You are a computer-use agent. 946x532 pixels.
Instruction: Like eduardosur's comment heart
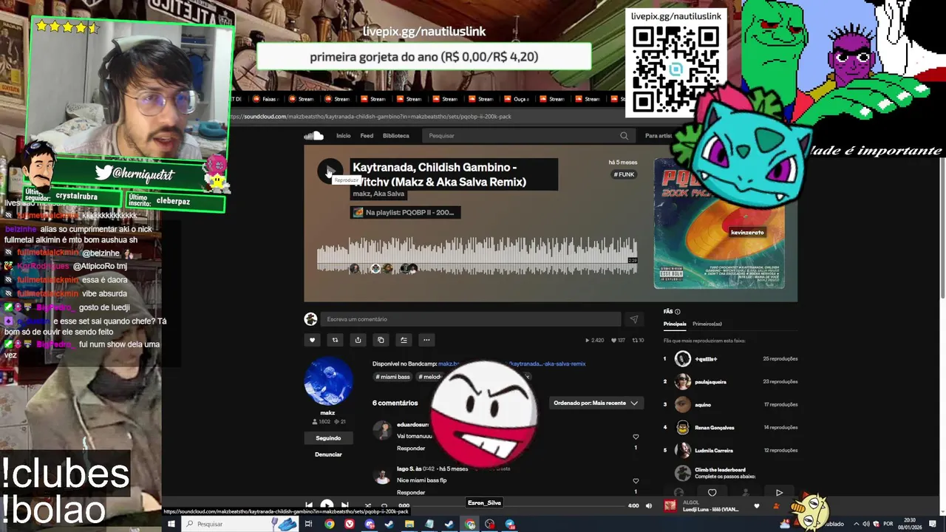pyautogui.click(x=636, y=437)
